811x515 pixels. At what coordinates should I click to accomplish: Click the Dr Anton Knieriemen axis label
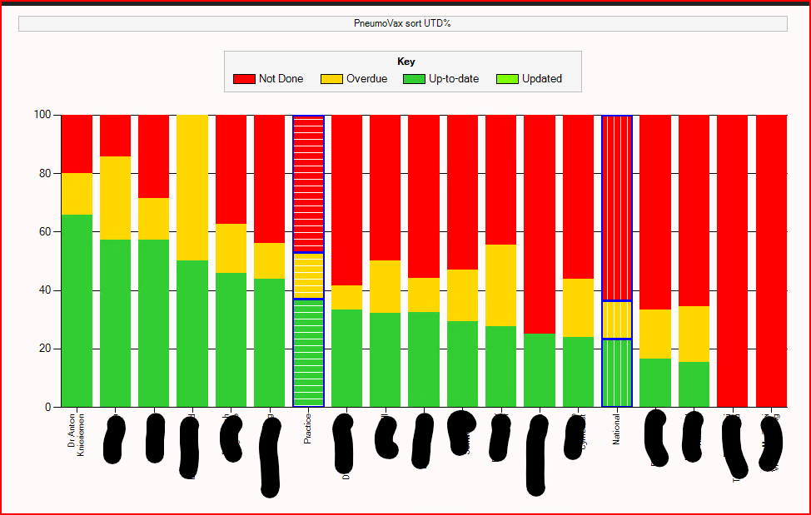77,429
